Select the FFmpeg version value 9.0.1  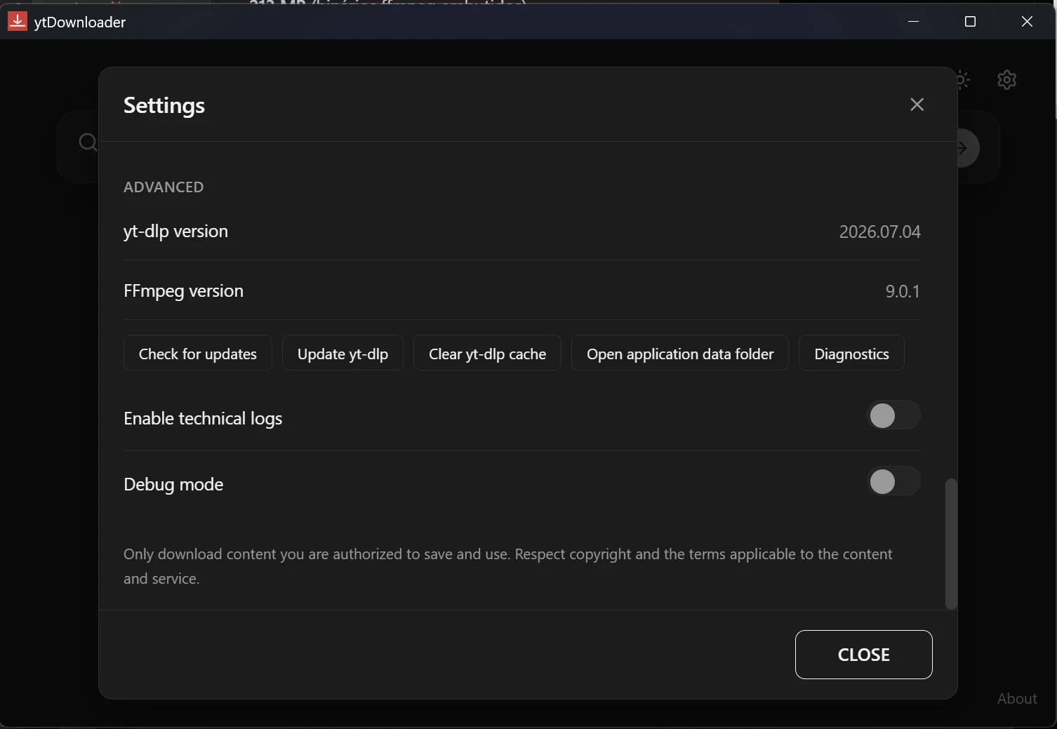pos(903,291)
